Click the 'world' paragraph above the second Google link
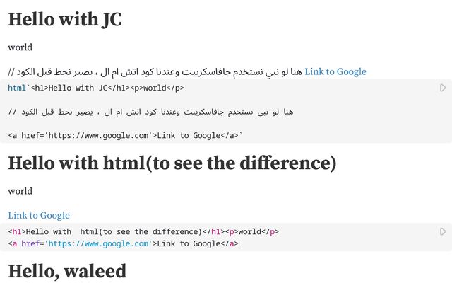Viewport: 452px width, 283px height. pos(20,191)
